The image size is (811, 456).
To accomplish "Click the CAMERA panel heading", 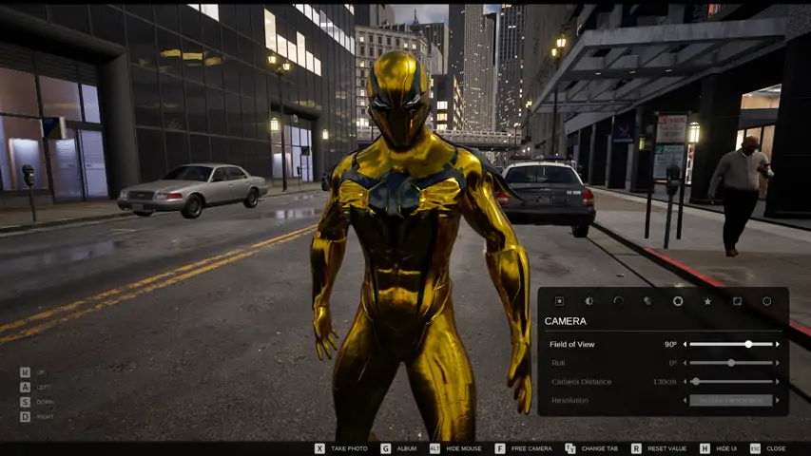I will (566, 321).
